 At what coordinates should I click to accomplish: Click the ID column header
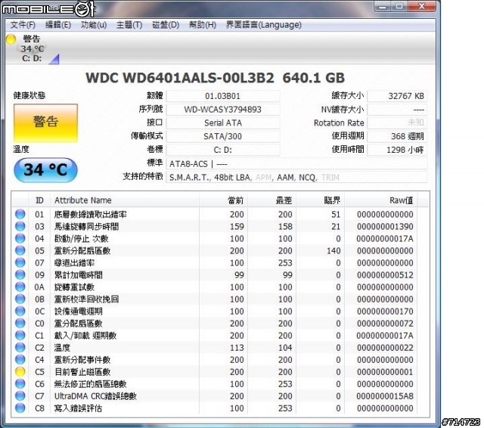[x=39, y=200]
